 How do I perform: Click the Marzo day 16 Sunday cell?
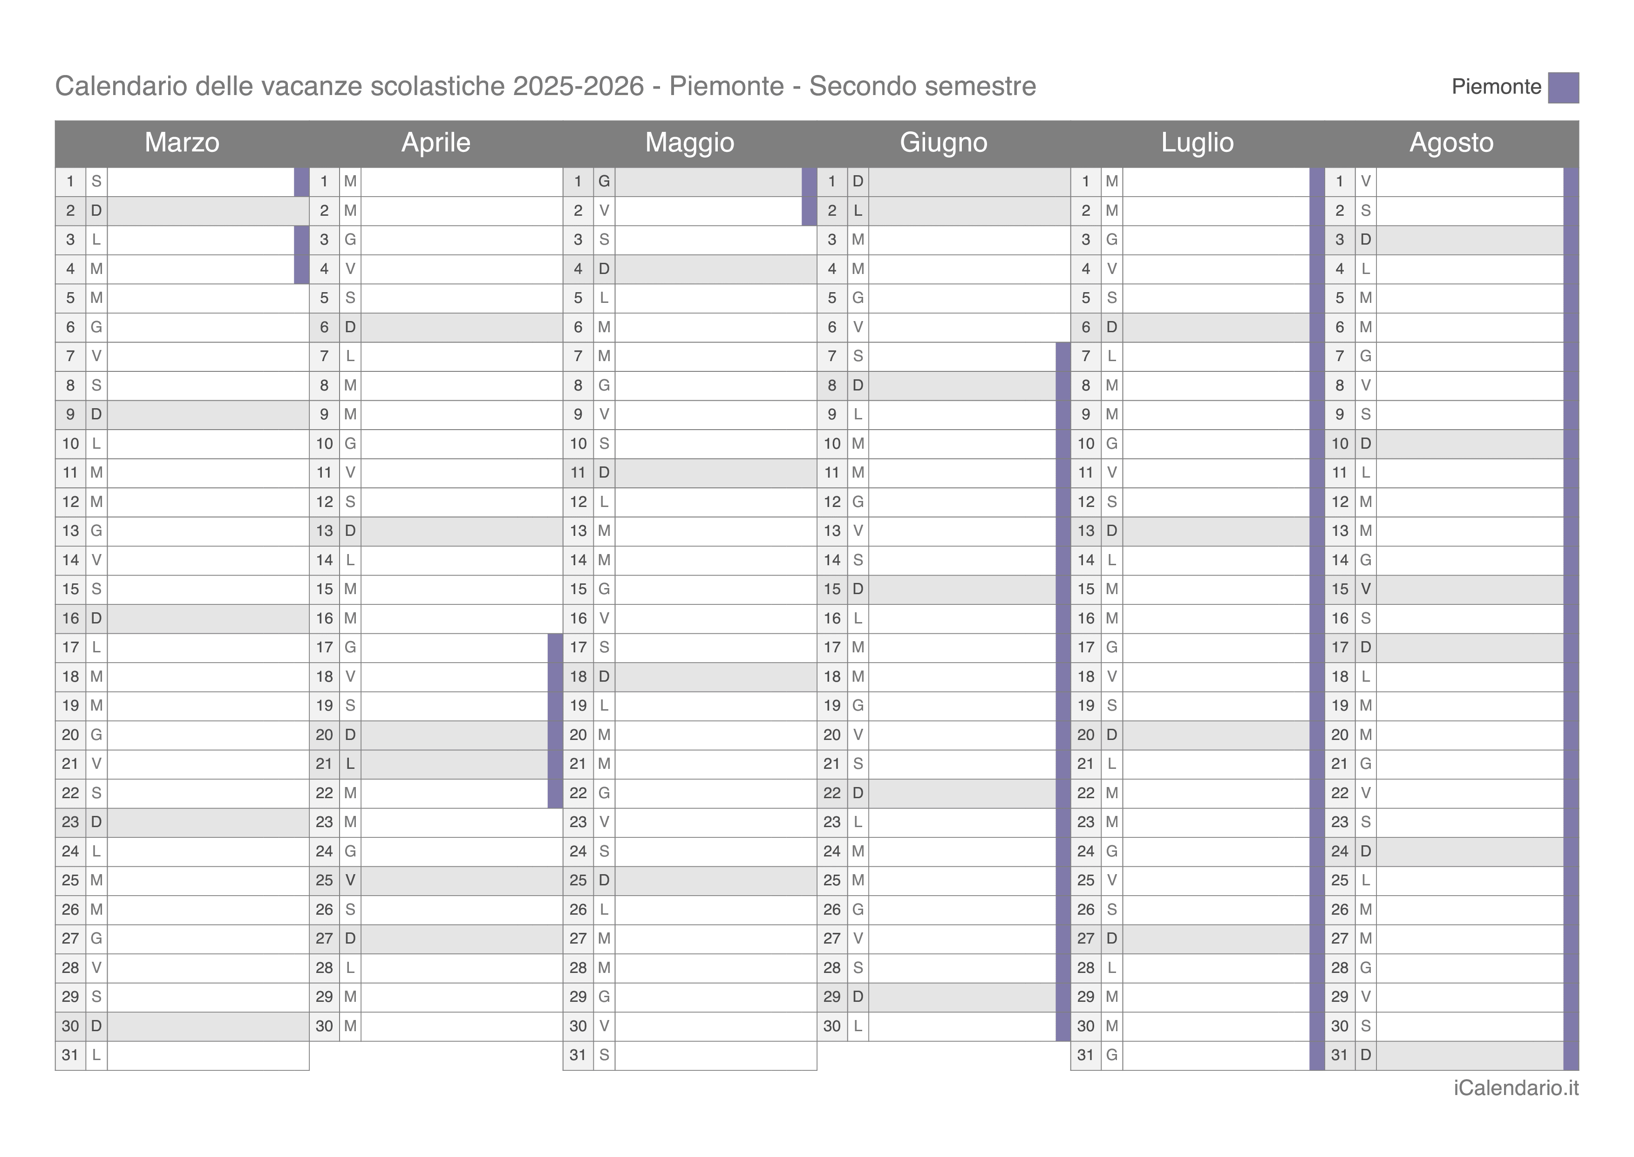(x=182, y=618)
